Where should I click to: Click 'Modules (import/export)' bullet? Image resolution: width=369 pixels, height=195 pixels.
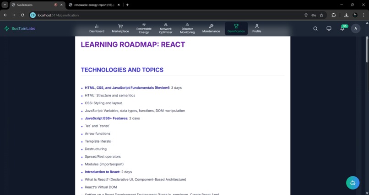(x=104, y=164)
